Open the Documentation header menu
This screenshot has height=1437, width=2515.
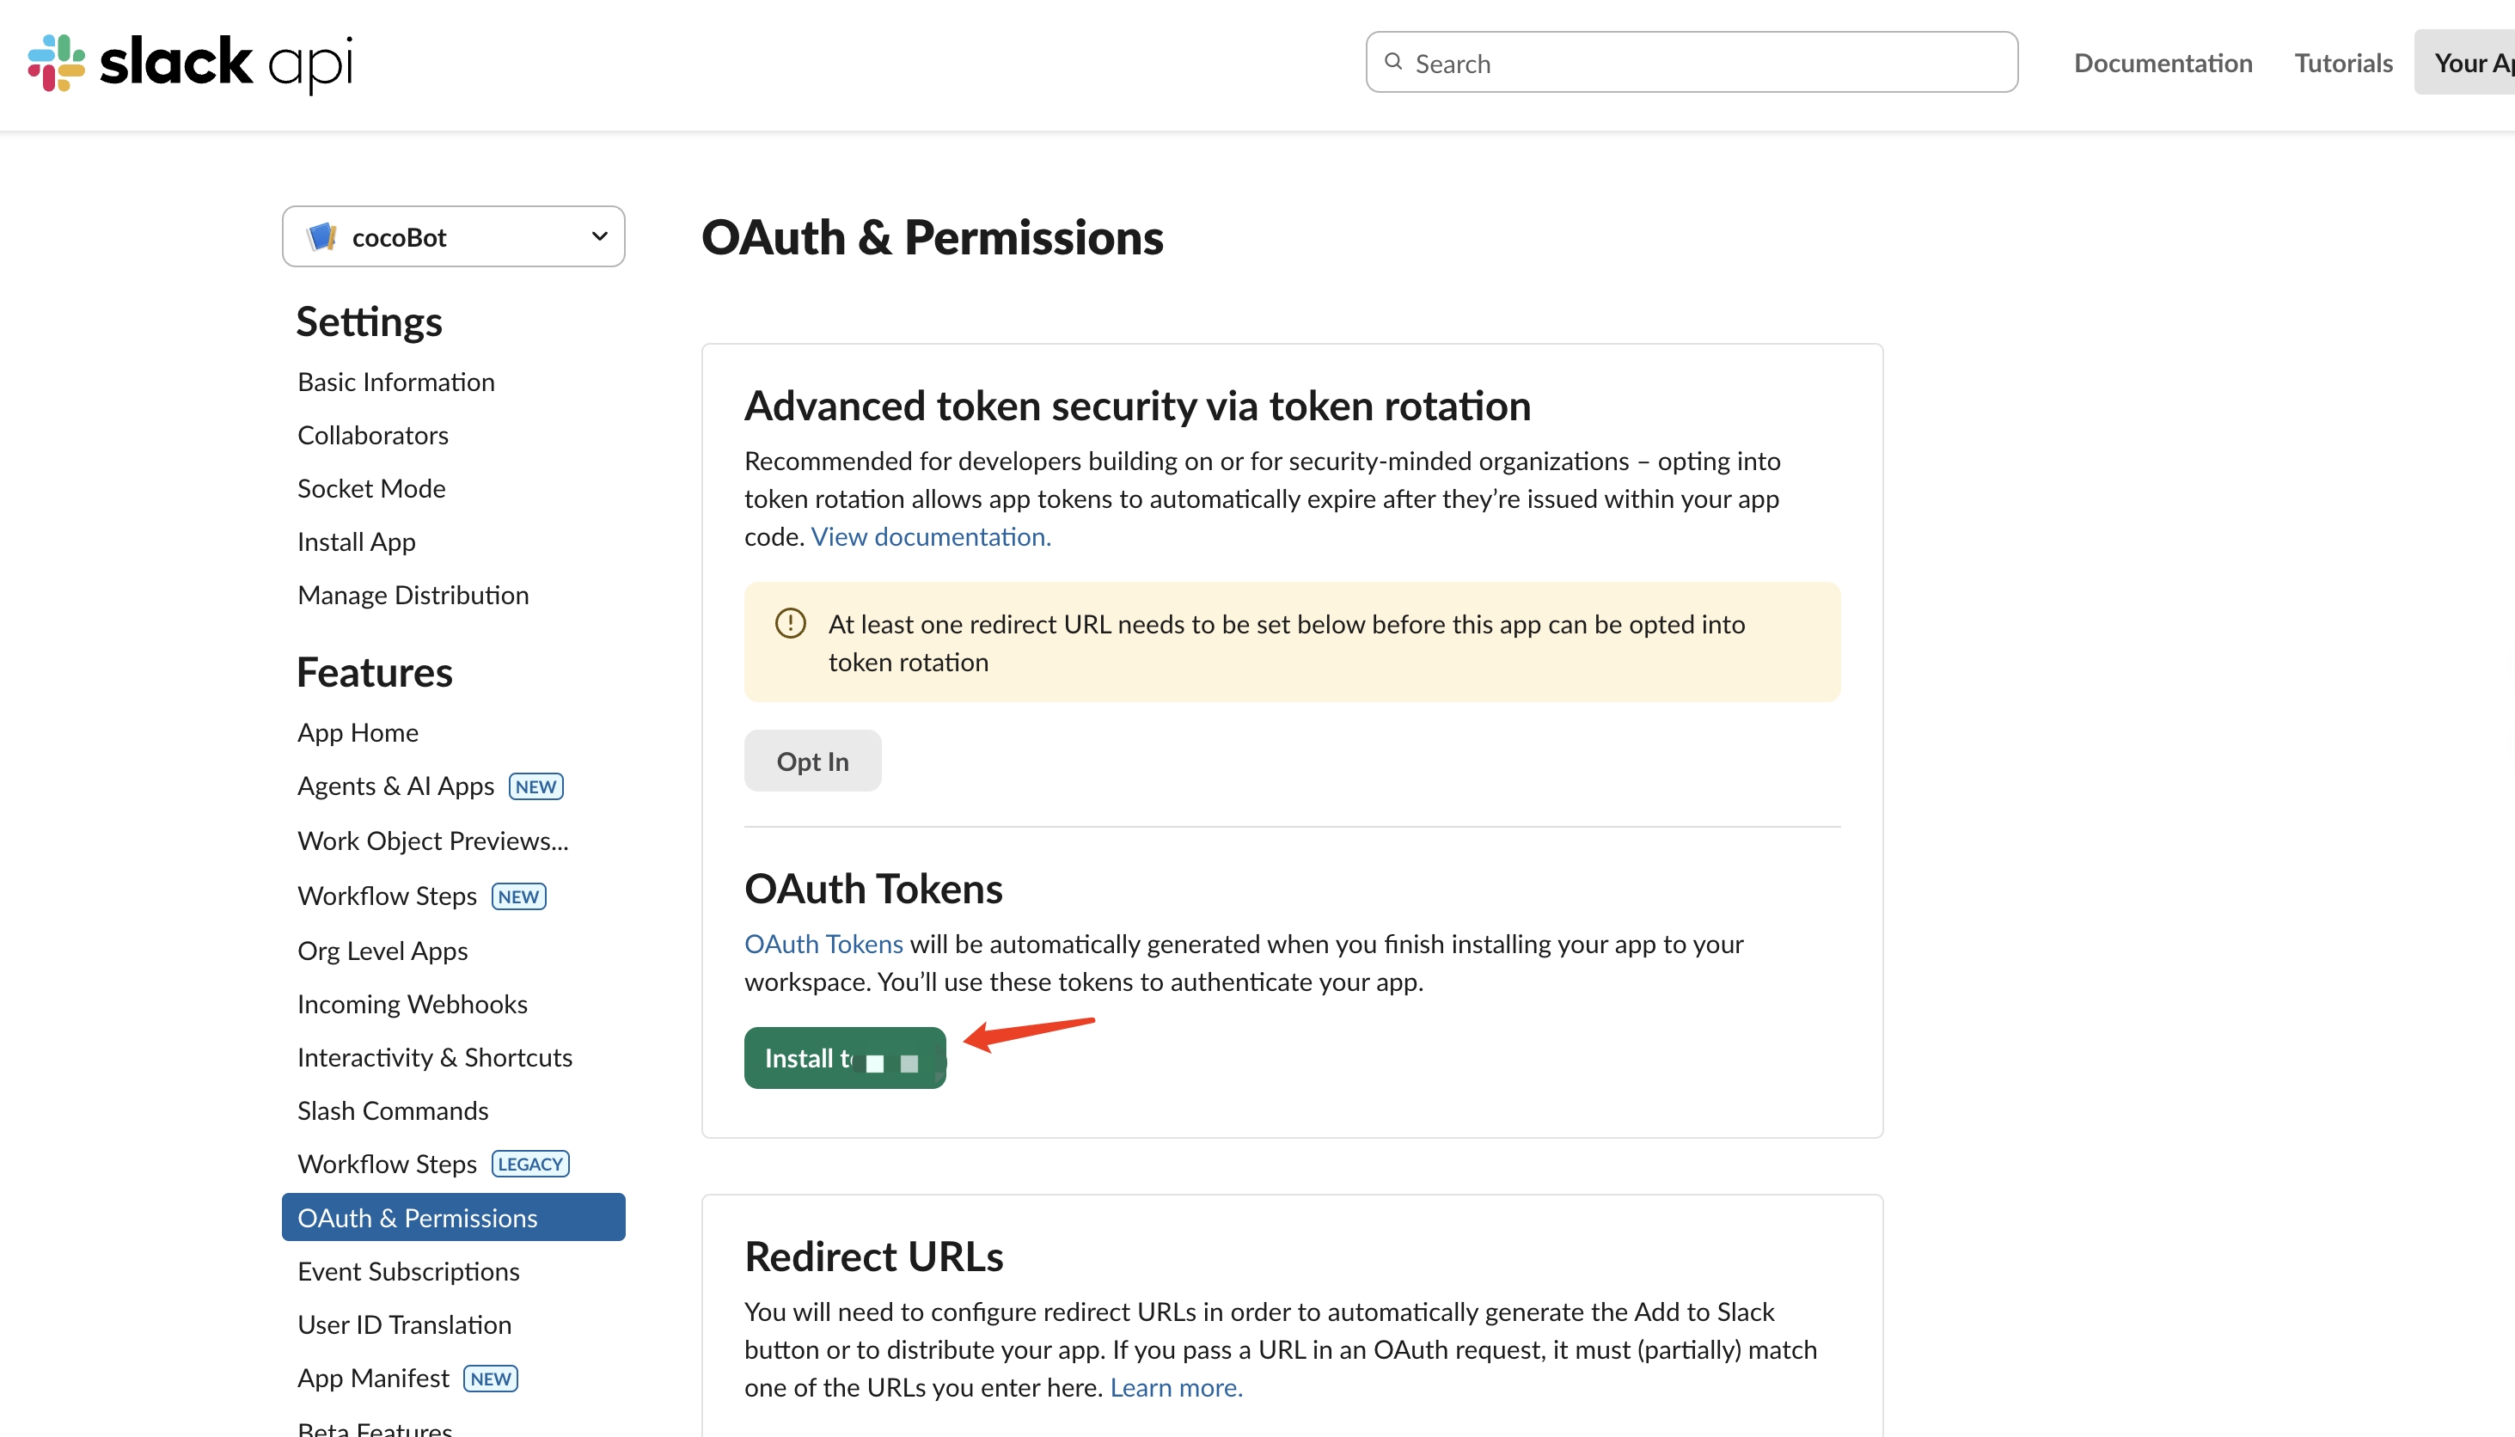2162,62
